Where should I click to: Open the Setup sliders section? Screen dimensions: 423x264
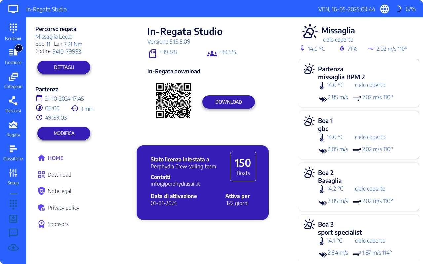[x=13, y=176]
